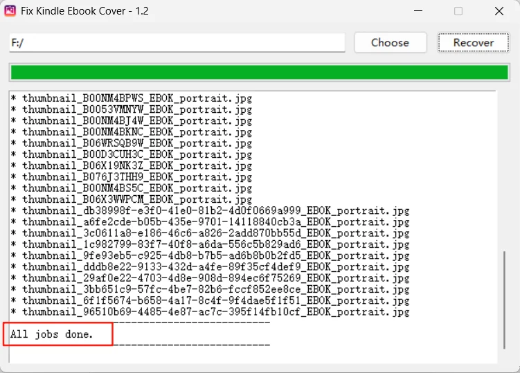The image size is (520, 373).
Task: Click the log area vertical scrollbar
Action: tap(504, 300)
